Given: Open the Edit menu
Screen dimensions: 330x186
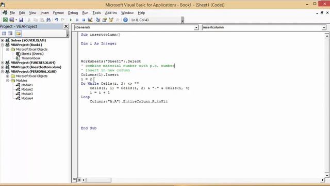Looking at the screenshot, I should tap(22, 13).
